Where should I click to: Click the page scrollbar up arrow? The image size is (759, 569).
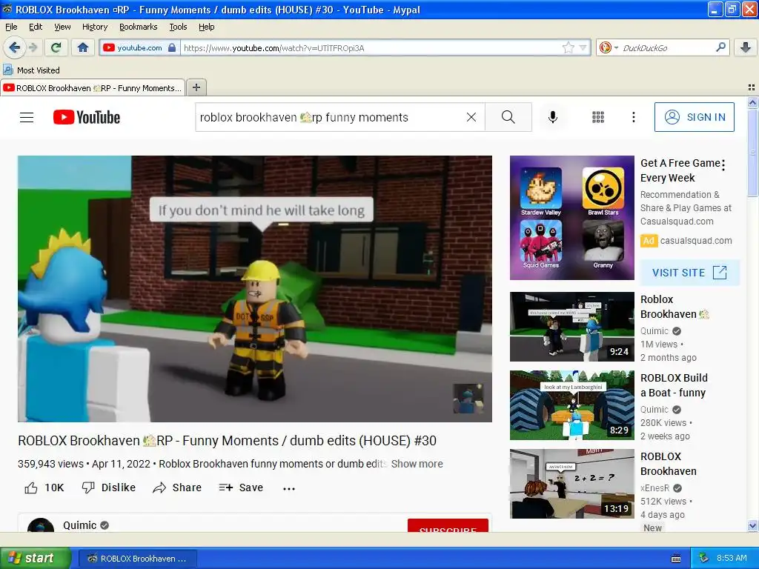click(752, 102)
